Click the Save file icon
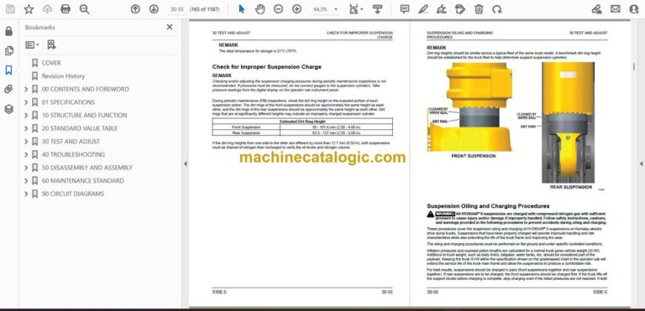645x311 pixels. (10, 9)
